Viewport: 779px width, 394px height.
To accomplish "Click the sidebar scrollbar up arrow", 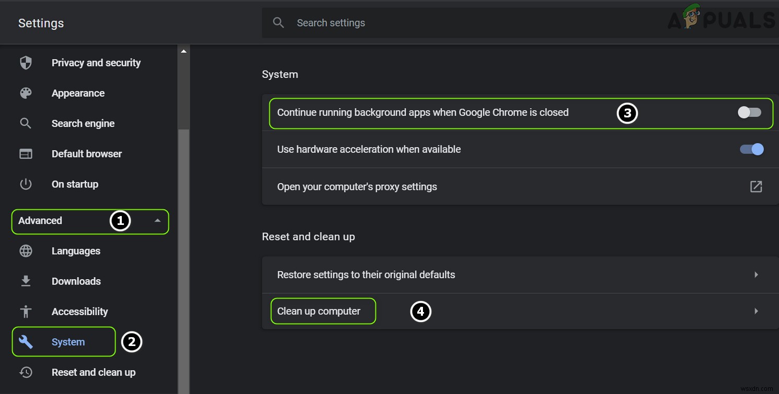I will [184, 51].
